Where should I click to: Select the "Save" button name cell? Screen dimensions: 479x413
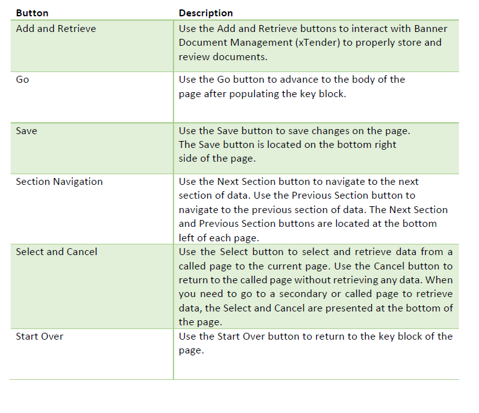point(26,131)
